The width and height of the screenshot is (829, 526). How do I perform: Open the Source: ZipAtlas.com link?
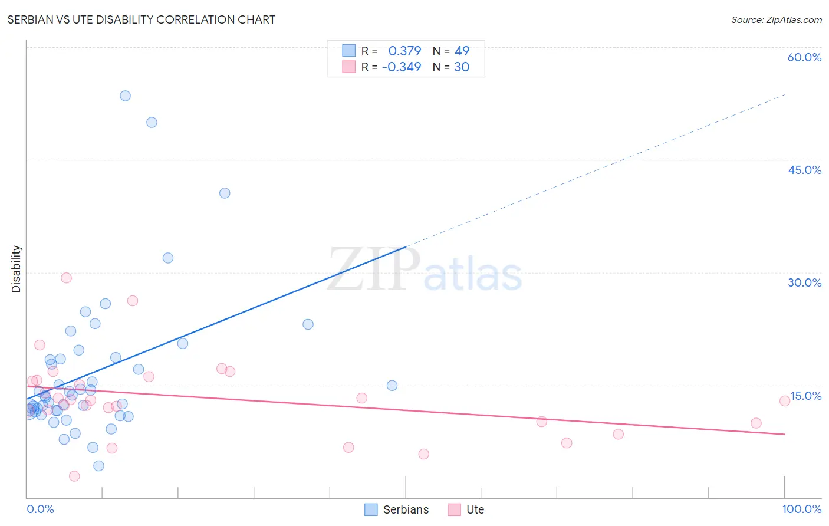click(x=777, y=19)
